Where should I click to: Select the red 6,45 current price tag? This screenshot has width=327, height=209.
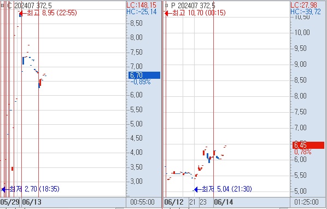(x=308, y=145)
